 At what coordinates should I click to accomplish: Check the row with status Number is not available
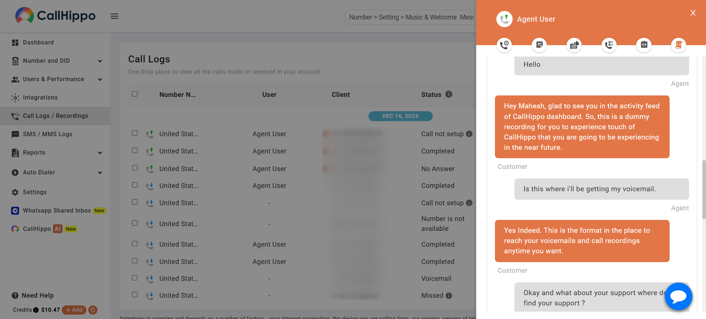click(x=135, y=223)
